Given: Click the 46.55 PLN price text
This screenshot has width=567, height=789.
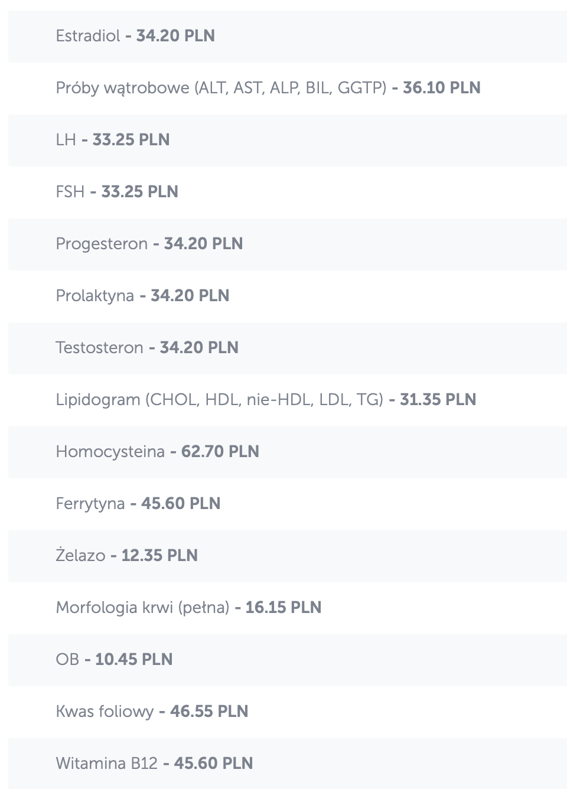Looking at the screenshot, I should tap(209, 712).
